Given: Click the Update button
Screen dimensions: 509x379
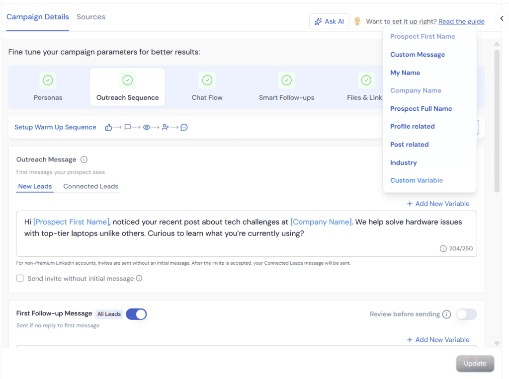Looking at the screenshot, I should coord(475,364).
